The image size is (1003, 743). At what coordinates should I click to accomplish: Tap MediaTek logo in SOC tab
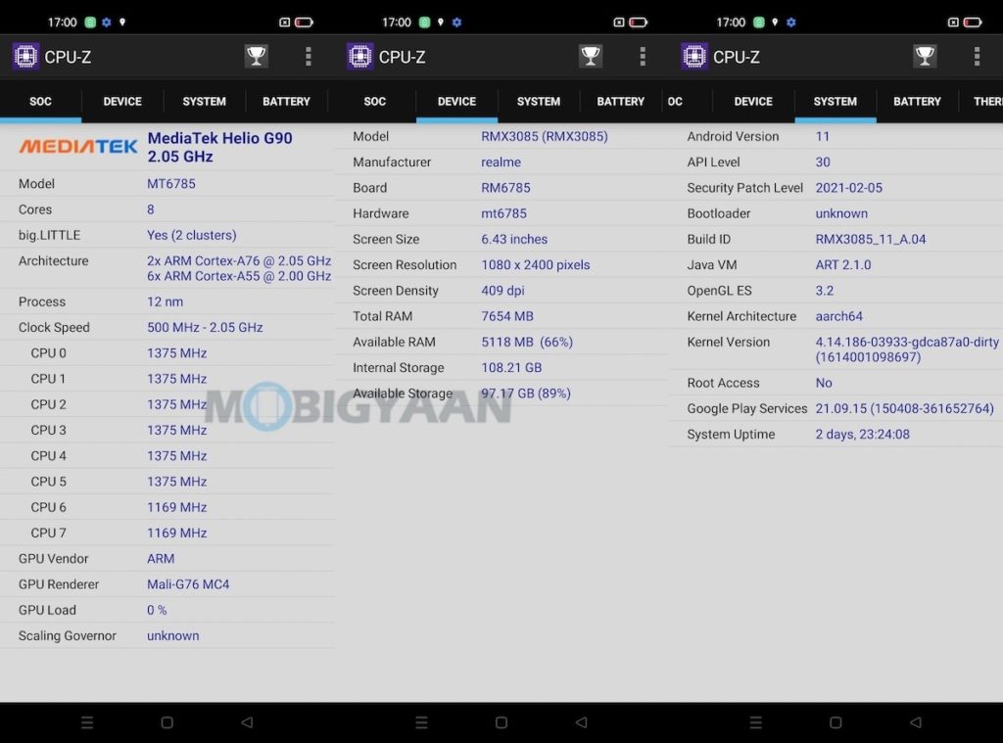pos(78,147)
